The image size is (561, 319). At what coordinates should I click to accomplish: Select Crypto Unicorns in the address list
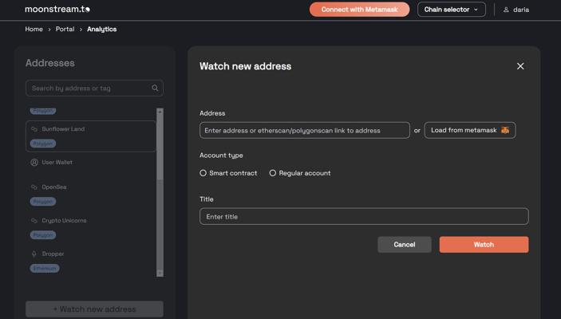pyautogui.click(x=64, y=221)
